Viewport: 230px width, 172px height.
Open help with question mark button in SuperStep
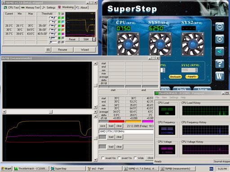[220, 64]
